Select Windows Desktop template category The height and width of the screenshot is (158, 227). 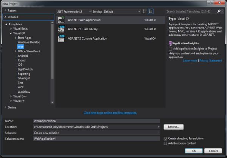point(29,42)
